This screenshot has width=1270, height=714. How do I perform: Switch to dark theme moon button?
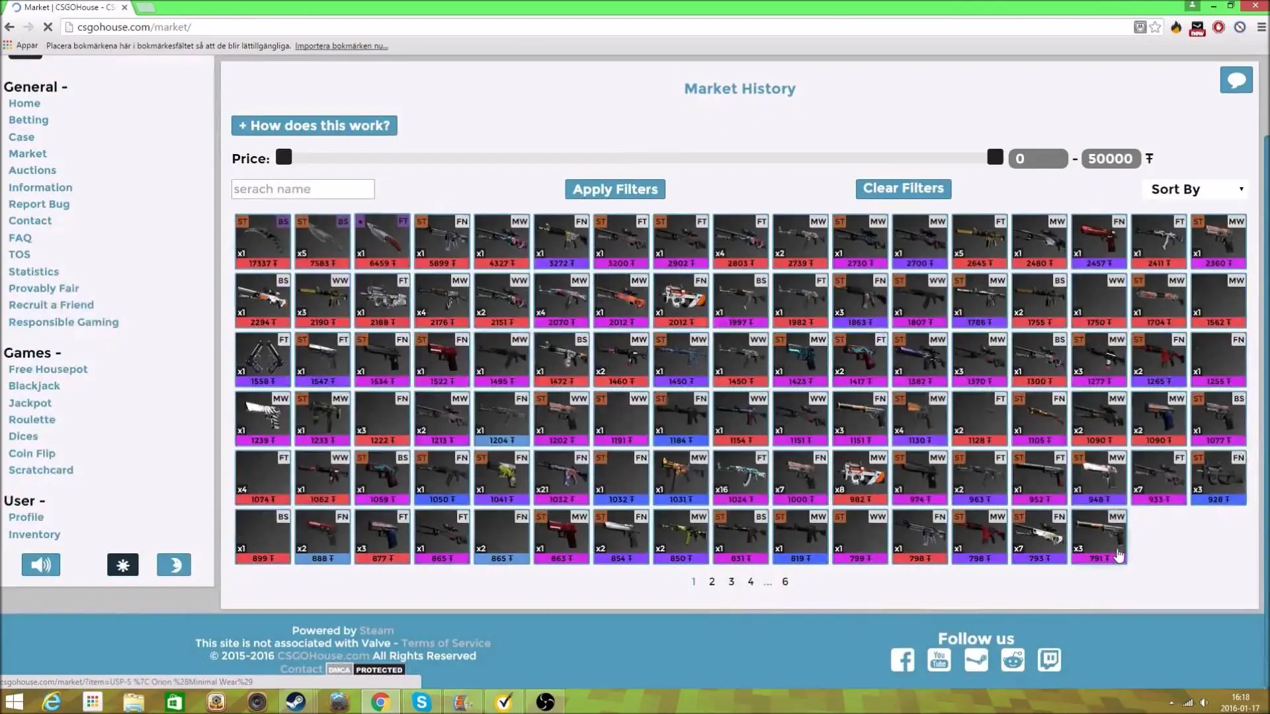(174, 565)
